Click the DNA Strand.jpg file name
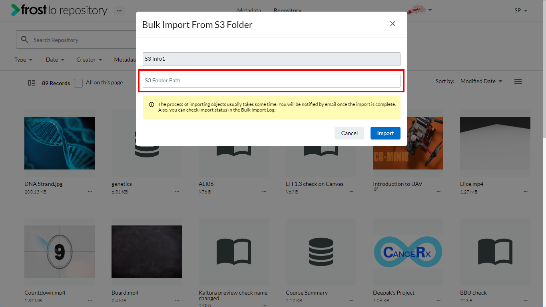546x307 pixels. coord(44,184)
